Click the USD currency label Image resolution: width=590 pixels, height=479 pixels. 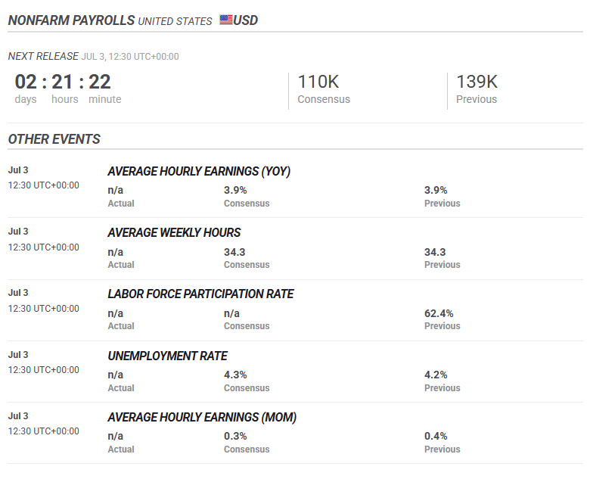click(x=246, y=20)
